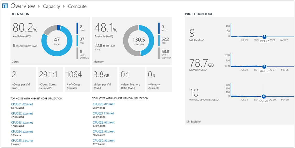The width and height of the screenshot is (295, 148).
Task: Click the light blue Memory free legend bar
Action: pos(159,40)
